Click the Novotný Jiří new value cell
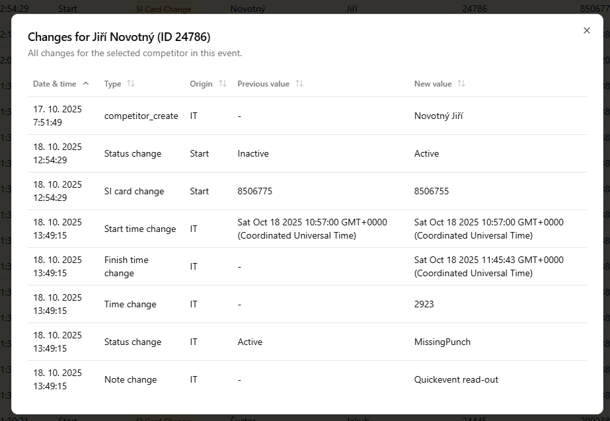 pyautogui.click(x=438, y=116)
